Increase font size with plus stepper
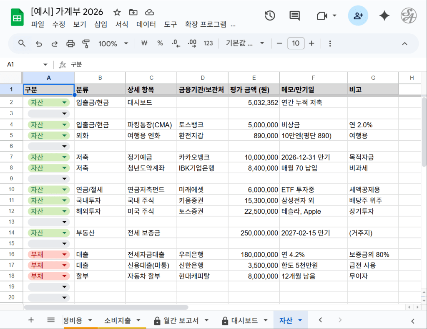This screenshot has width=427, height=329. pos(311,43)
